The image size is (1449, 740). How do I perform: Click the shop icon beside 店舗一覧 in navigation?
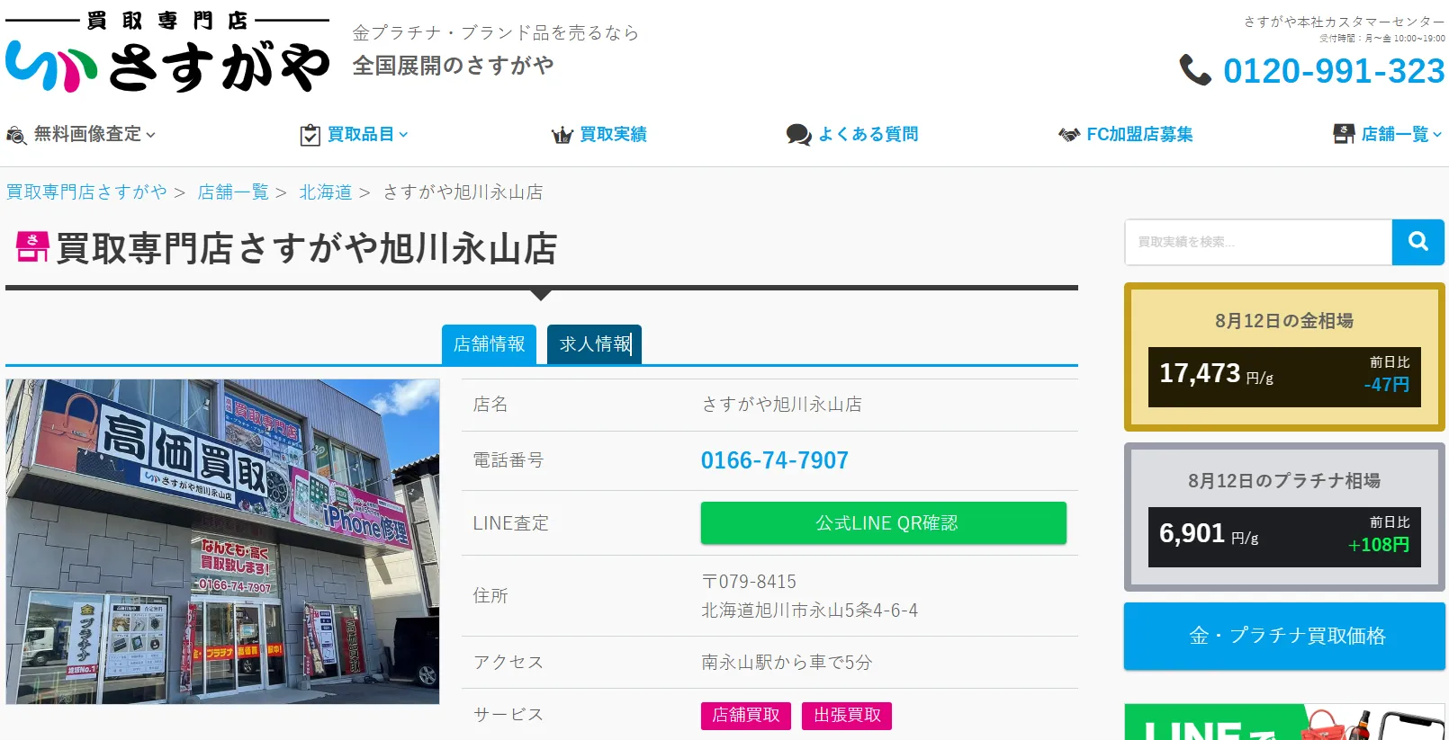1344,134
